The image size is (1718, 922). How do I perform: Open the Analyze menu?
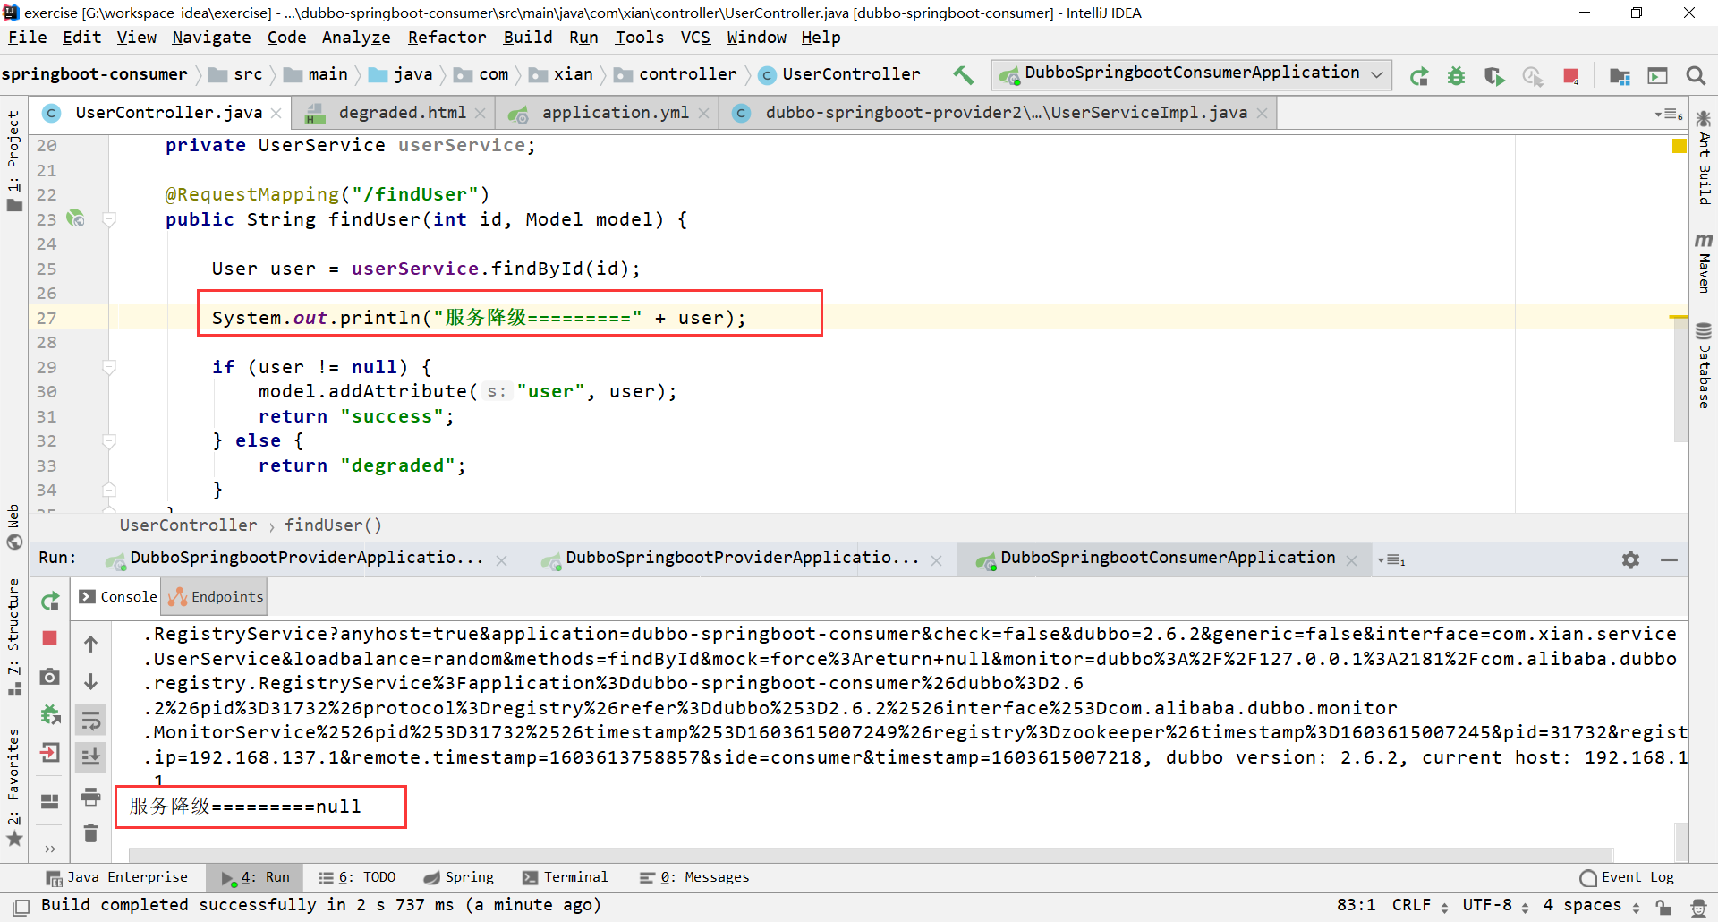click(x=356, y=37)
